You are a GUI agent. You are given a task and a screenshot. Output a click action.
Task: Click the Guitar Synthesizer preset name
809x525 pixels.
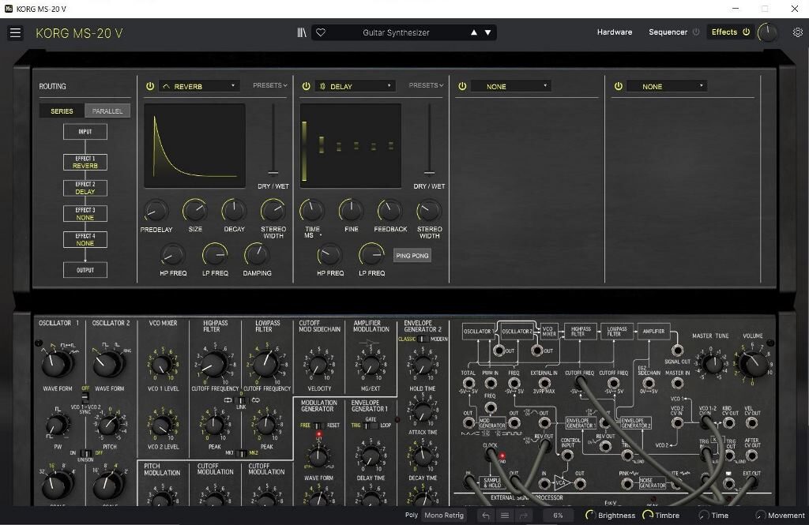click(396, 32)
